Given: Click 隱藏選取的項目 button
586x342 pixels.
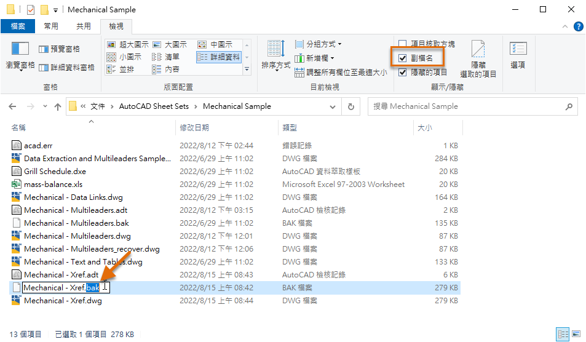Looking at the screenshot, I should (x=478, y=59).
